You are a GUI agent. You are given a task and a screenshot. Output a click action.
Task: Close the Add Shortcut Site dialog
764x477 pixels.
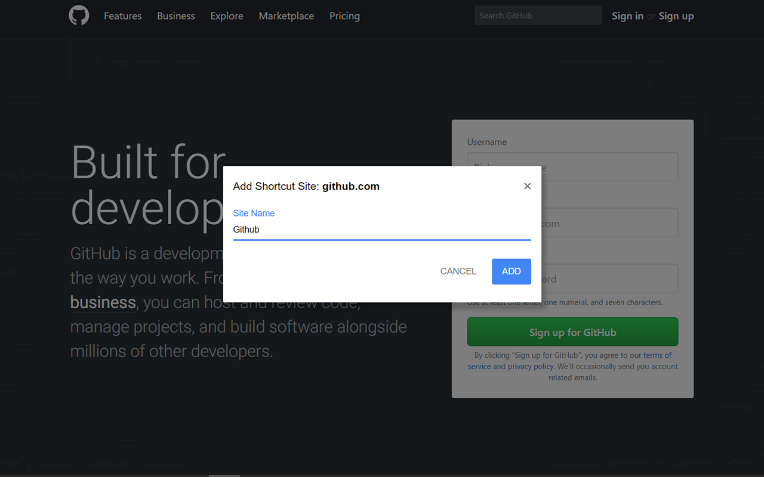coord(527,186)
